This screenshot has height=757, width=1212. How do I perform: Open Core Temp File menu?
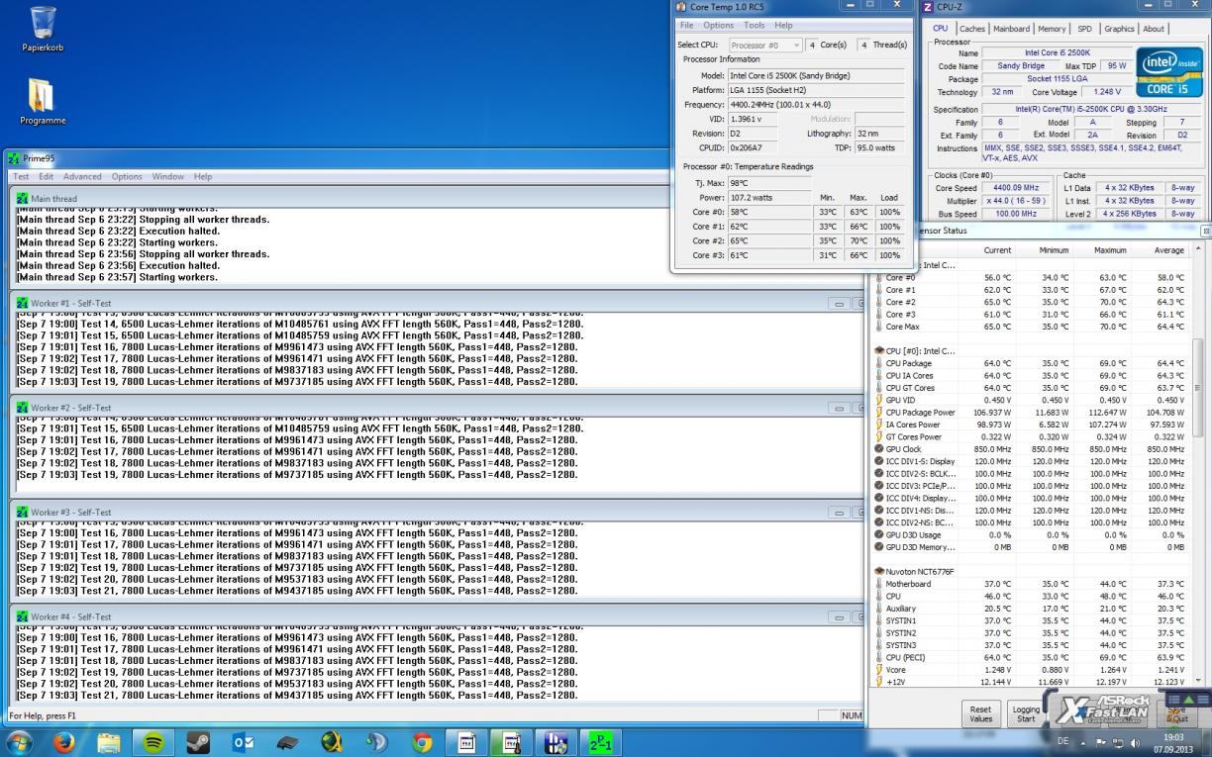[686, 25]
